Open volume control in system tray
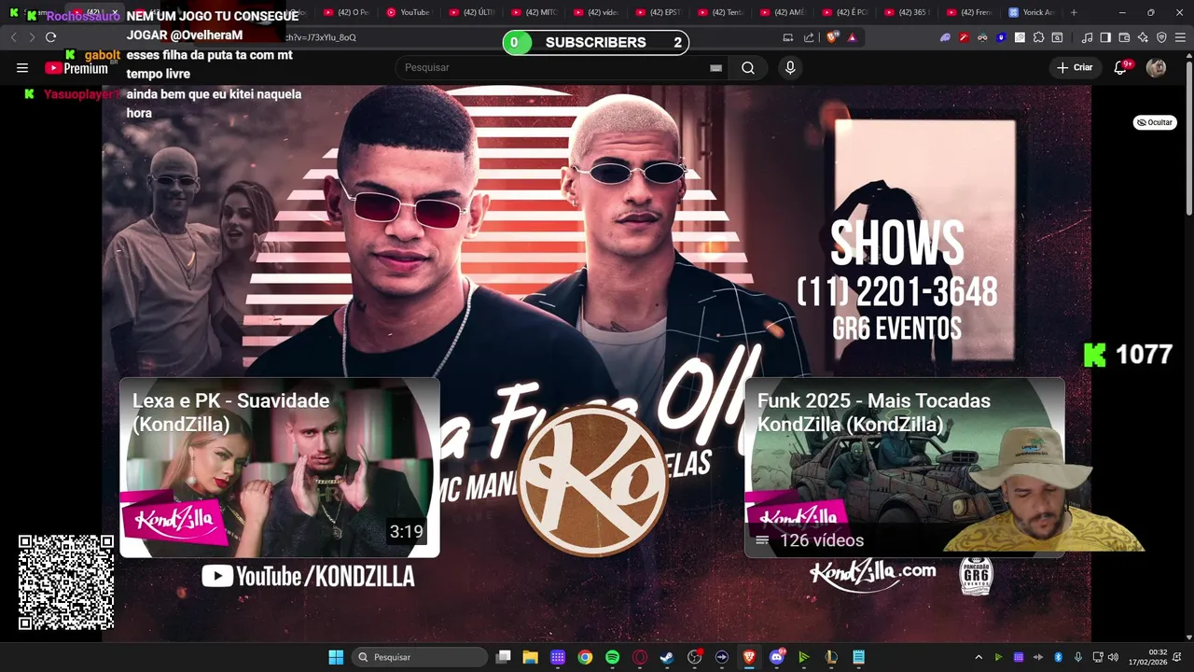The width and height of the screenshot is (1194, 672). coord(1113,657)
